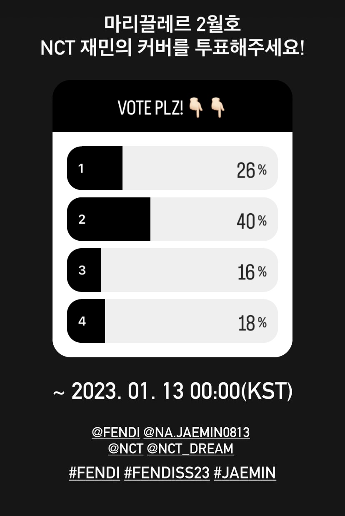Select poll option 3 with 16%
Viewport: 345px width, 516px height.
(172, 270)
